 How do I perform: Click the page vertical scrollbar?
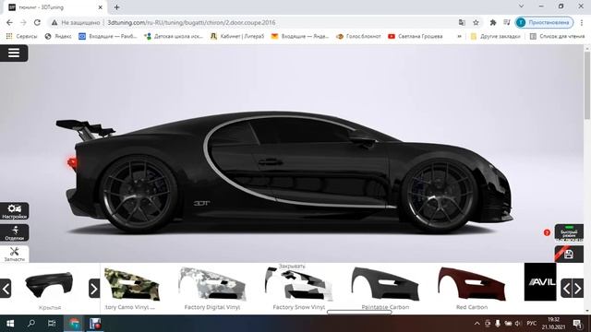(587, 87)
